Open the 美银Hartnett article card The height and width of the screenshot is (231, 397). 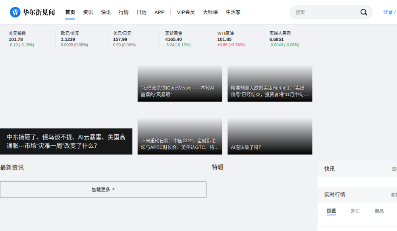[270, 83]
